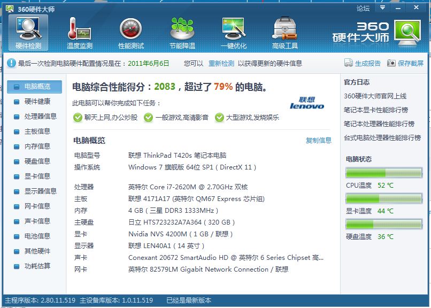Screen dimensions: 431x308
Task: Click the icon beside 显卡信息
Action: click(17, 176)
